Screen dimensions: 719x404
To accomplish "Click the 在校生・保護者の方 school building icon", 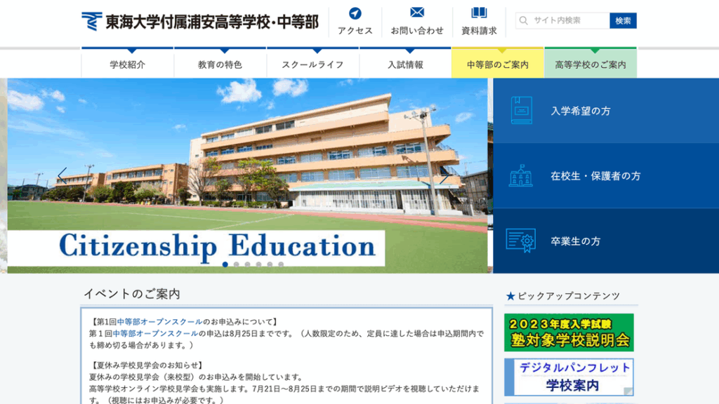I will 521,176.
